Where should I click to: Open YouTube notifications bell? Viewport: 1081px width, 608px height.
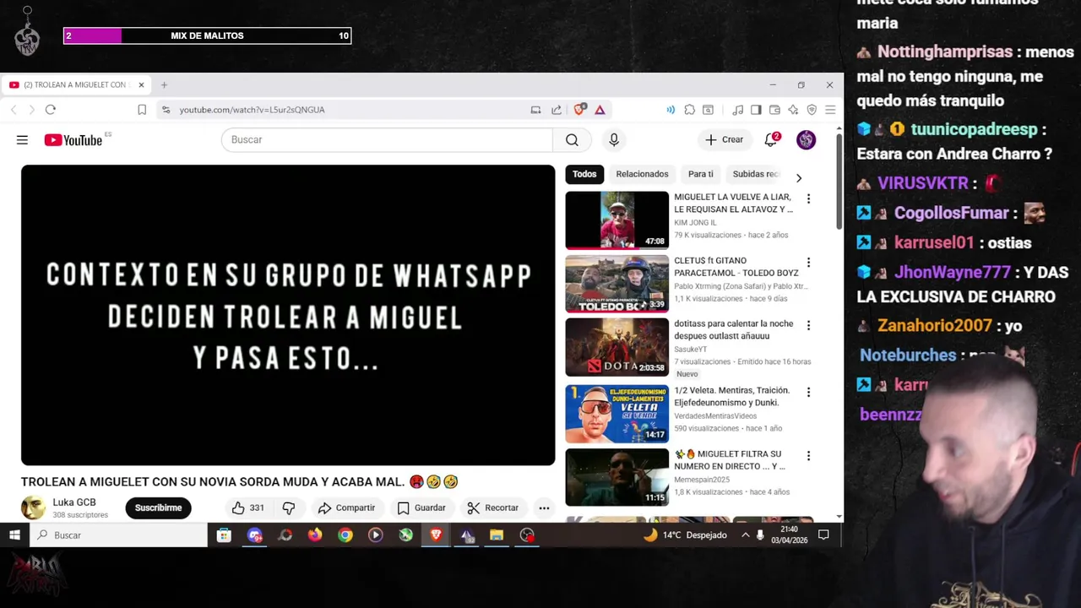click(x=770, y=140)
